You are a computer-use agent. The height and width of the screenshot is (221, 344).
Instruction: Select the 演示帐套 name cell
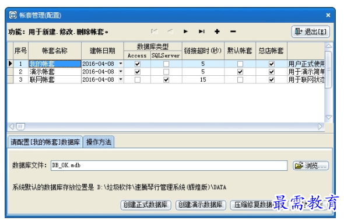[x=55, y=72]
